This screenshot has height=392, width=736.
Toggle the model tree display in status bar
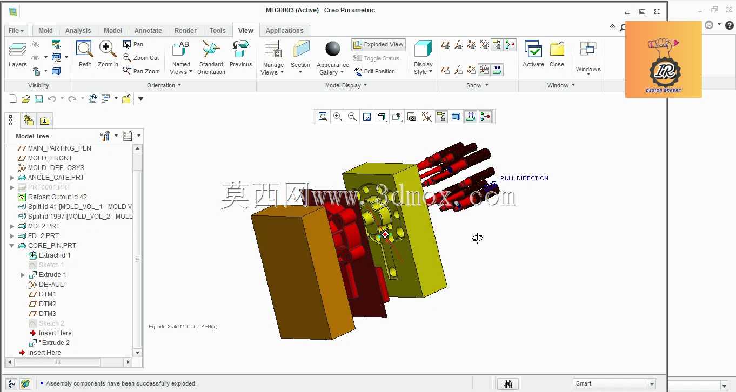[11, 384]
